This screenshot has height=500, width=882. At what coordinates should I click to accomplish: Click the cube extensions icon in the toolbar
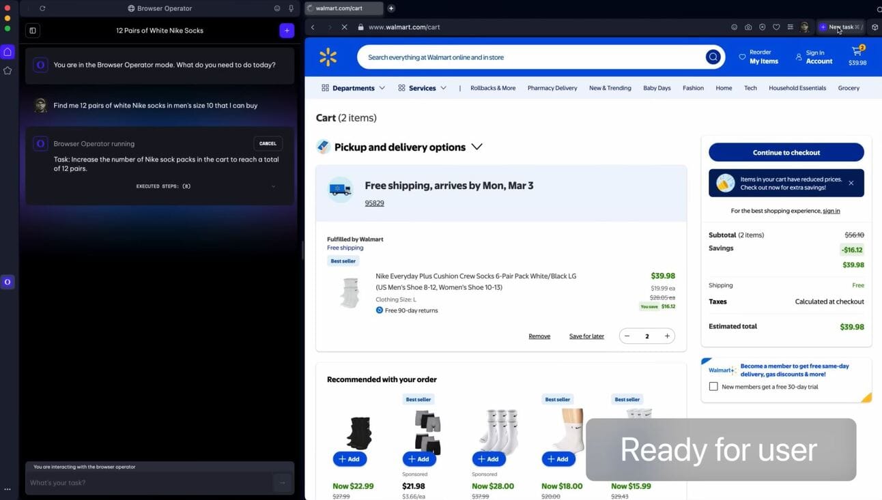point(875,27)
